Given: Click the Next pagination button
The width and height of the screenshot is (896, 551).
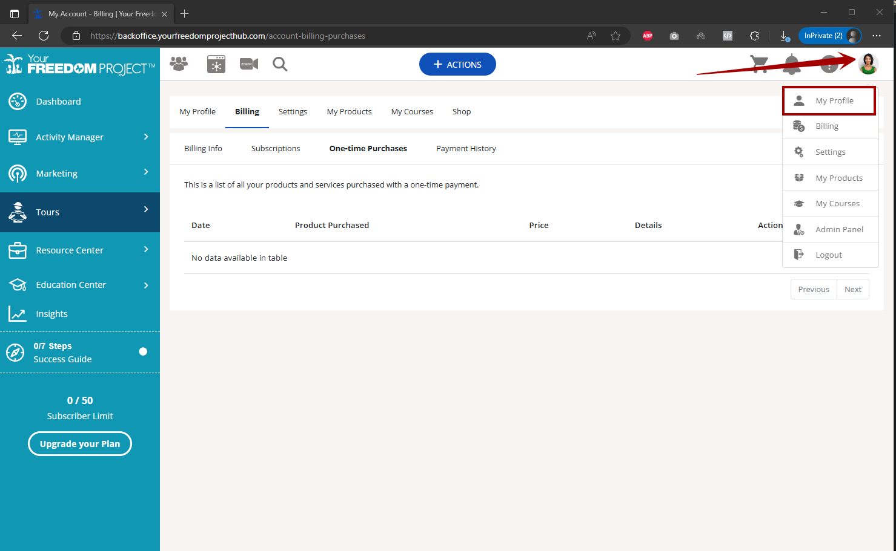Looking at the screenshot, I should pos(853,289).
